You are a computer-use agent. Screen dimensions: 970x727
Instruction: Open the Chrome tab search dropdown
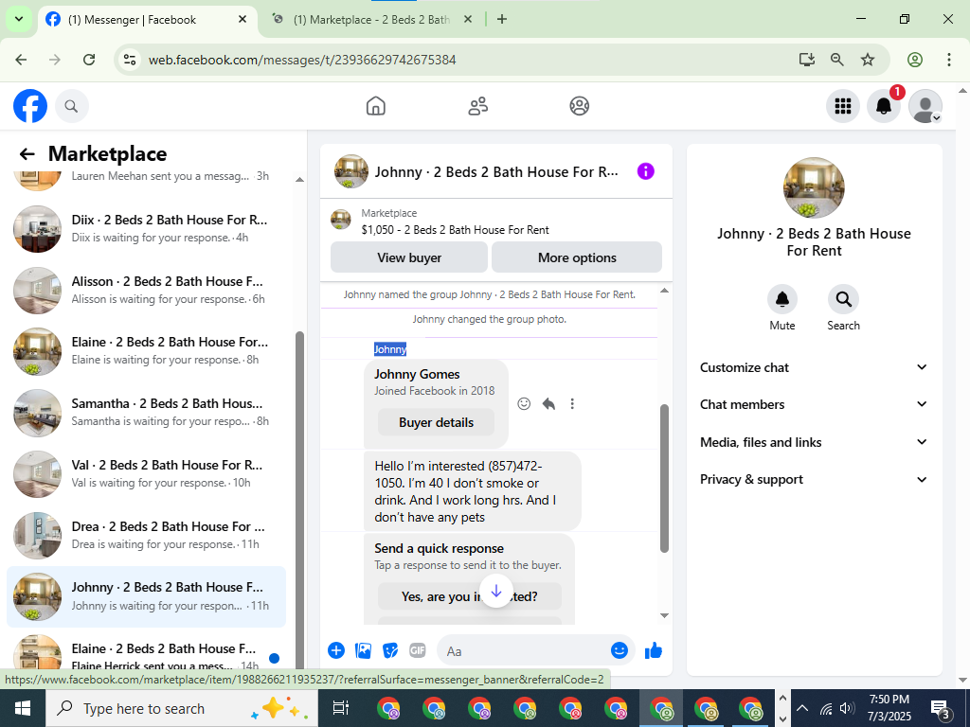[x=19, y=19]
